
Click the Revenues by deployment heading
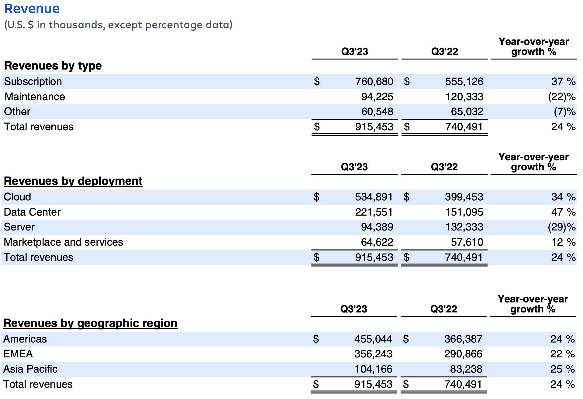[x=73, y=181]
